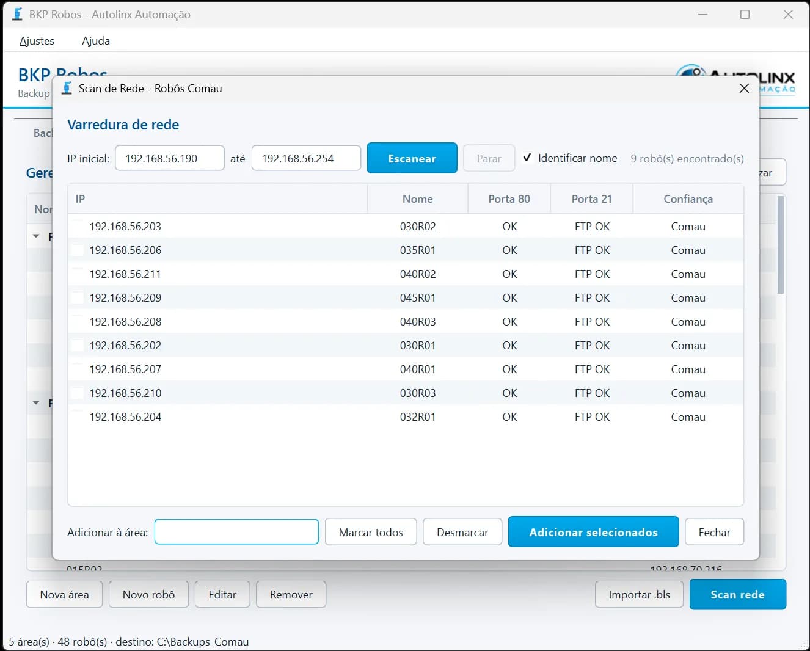810x651 pixels.
Task: Click the Fechar button
Action: click(714, 532)
